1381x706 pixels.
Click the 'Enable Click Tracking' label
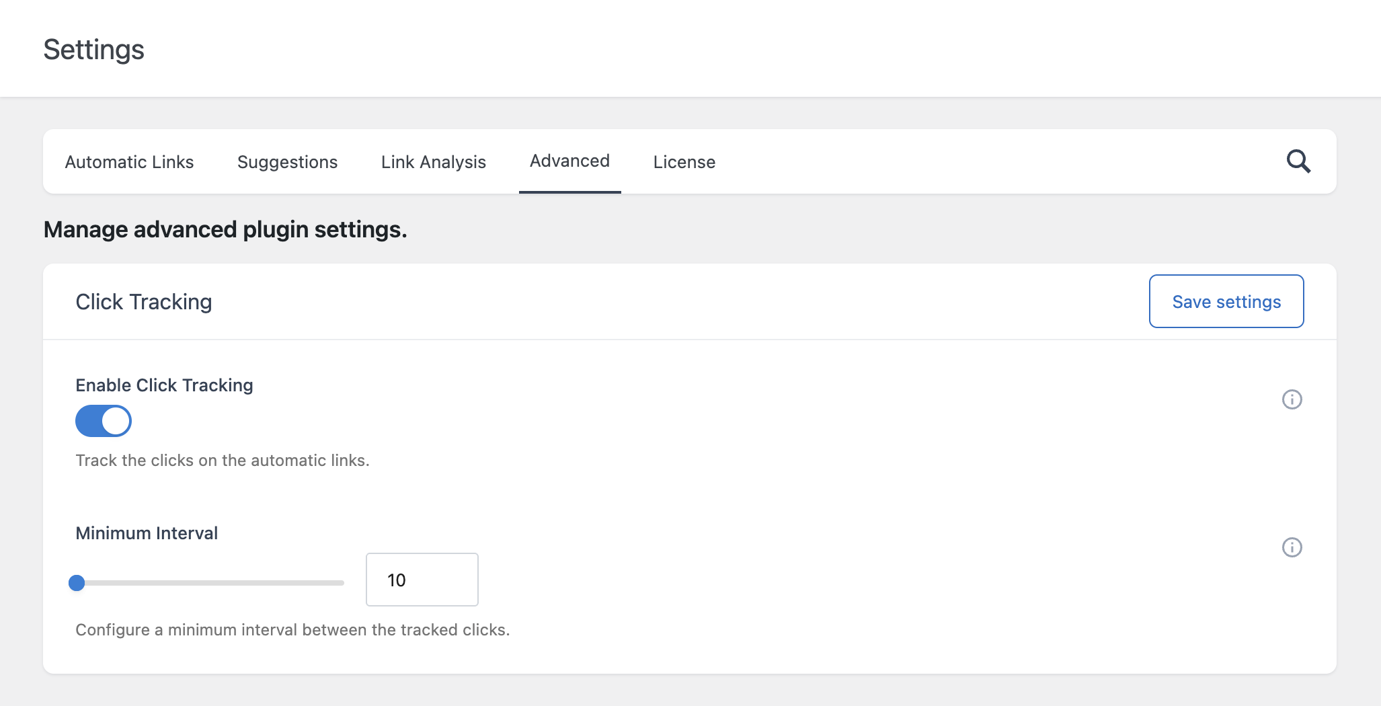[164, 385]
